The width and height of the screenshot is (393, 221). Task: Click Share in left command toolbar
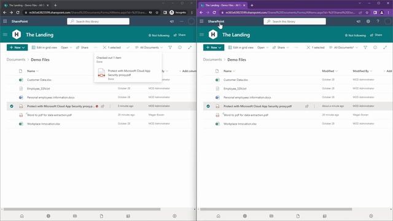[82, 47]
